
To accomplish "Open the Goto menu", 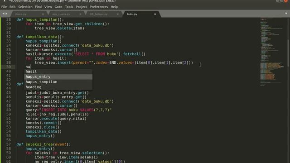I will pos(58,7).
